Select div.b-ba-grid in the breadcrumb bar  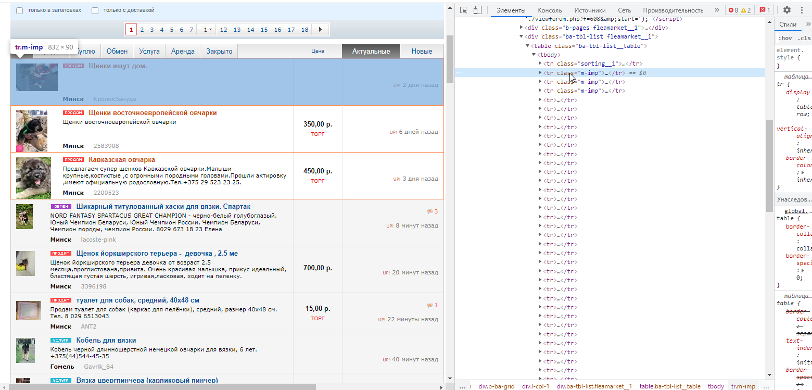coord(497,386)
